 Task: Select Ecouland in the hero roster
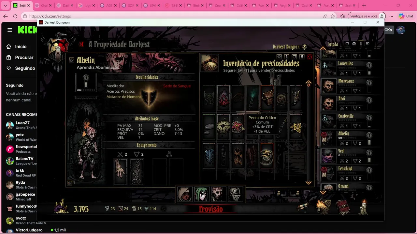[x=347, y=173]
